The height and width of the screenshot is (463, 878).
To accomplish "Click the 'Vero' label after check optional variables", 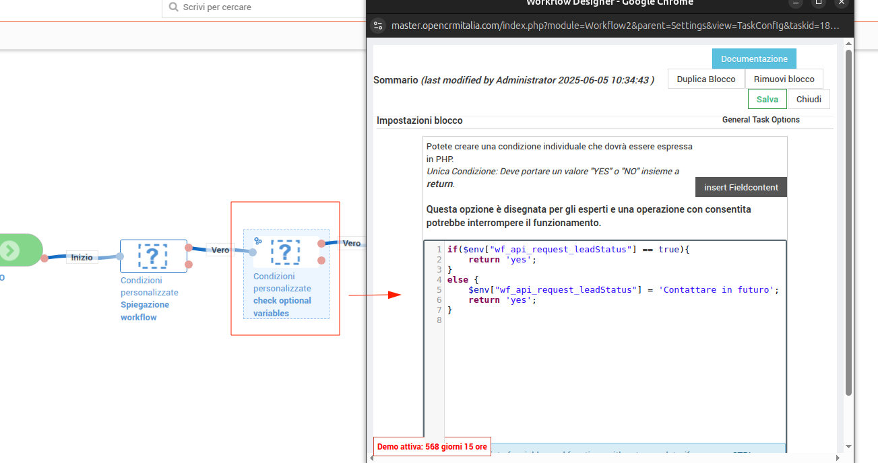I will 352,244.
